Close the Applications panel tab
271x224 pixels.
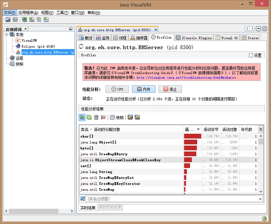tap(26, 29)
